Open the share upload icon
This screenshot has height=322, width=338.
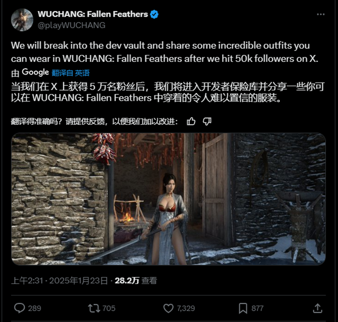tap(317, 308)
